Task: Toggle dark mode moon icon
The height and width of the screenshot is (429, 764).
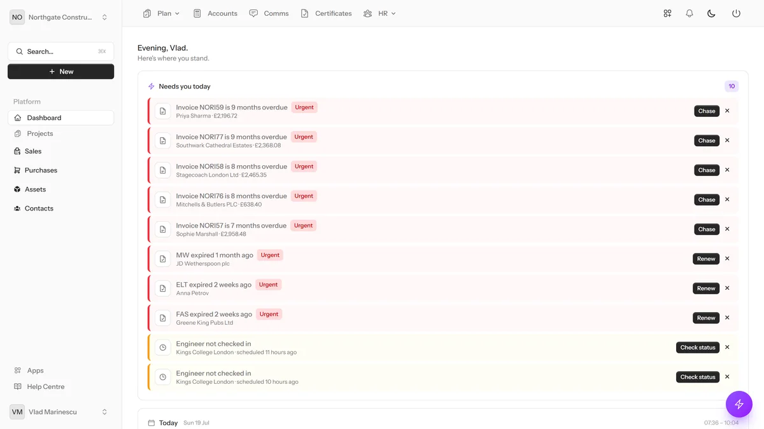Action: coord(712,13)
